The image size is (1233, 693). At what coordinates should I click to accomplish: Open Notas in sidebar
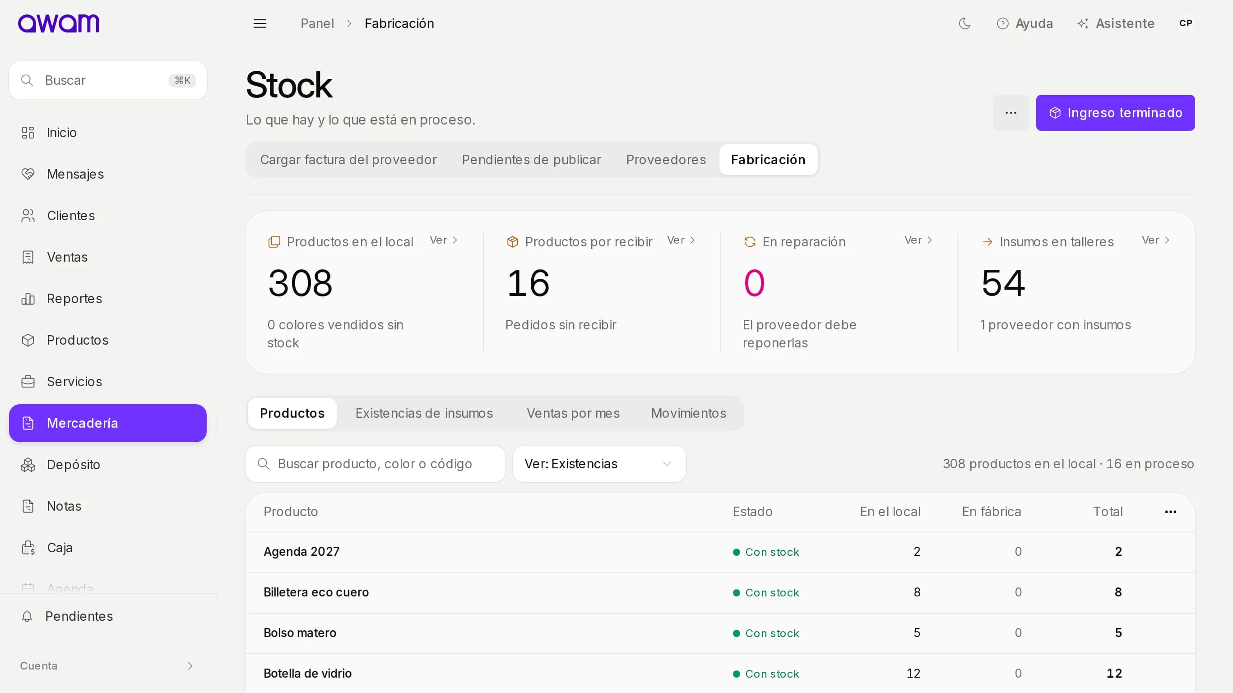[x=108, y=506]
